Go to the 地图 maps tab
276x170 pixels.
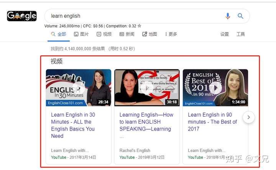point(149,34)
